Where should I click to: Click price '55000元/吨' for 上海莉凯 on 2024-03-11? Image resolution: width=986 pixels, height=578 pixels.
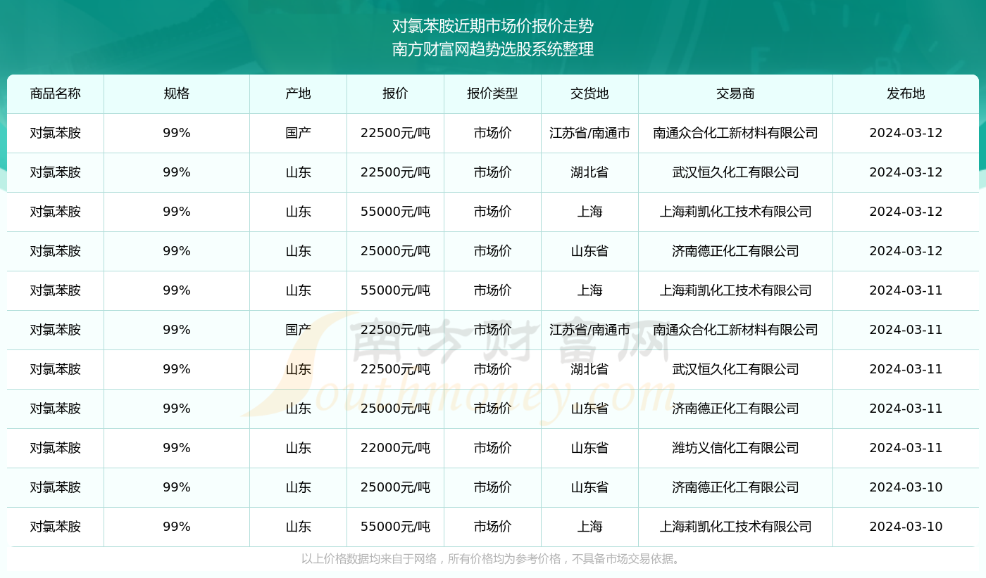395,290
